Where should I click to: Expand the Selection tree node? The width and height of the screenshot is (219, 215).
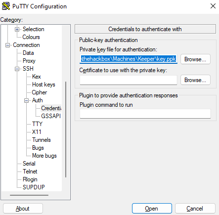[17, 29]
